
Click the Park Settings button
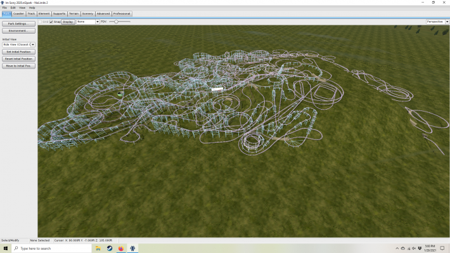[x=18, y=23]
